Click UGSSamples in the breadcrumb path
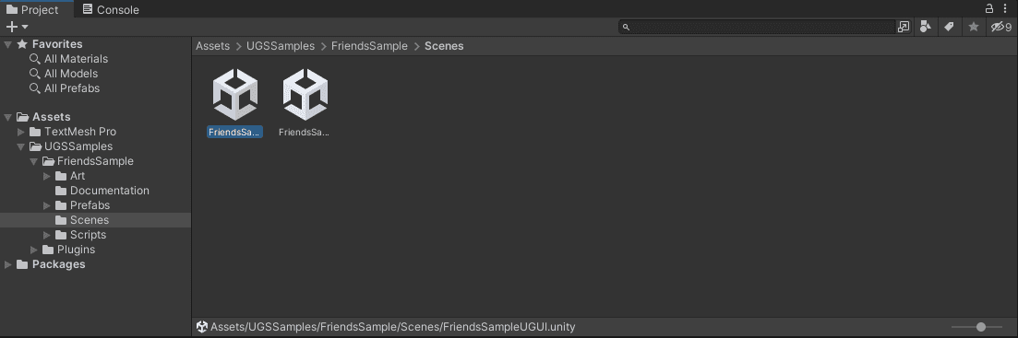 [x=281, y=46]
